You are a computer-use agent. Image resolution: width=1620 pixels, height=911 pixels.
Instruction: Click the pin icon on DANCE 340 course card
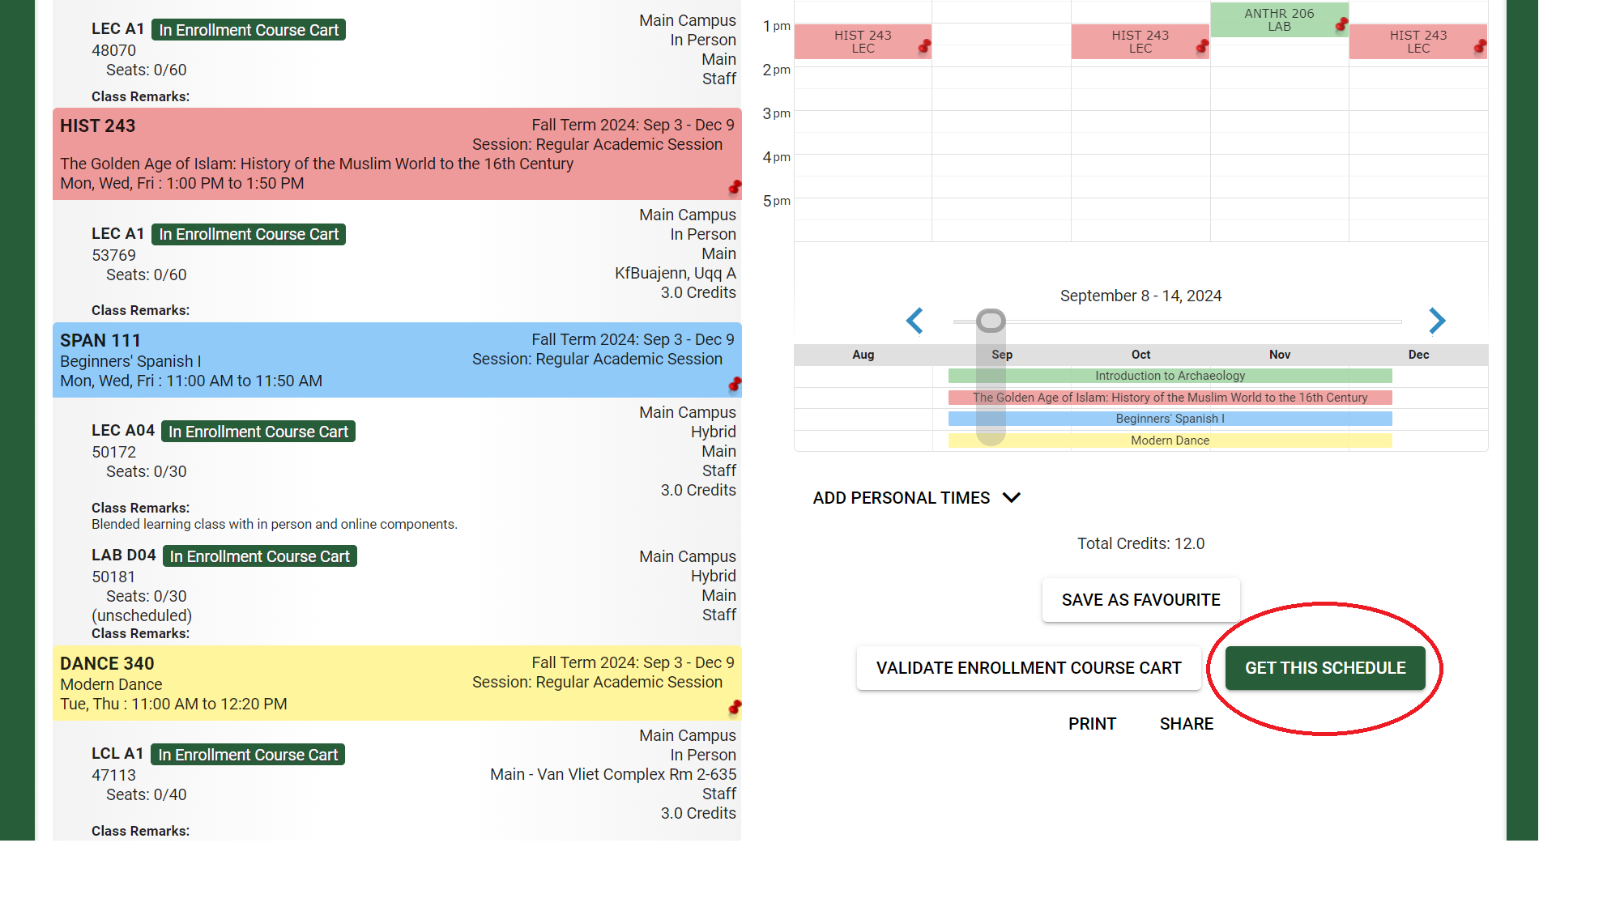(x=734, y=709)
